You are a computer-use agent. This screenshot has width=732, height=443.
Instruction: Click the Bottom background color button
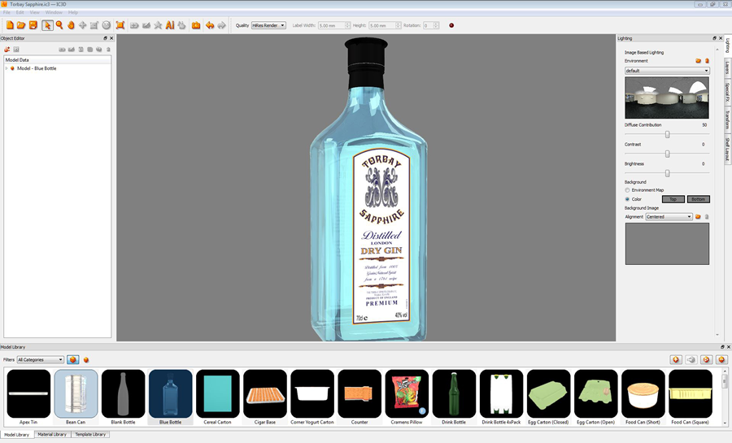(x=699, y=199)
